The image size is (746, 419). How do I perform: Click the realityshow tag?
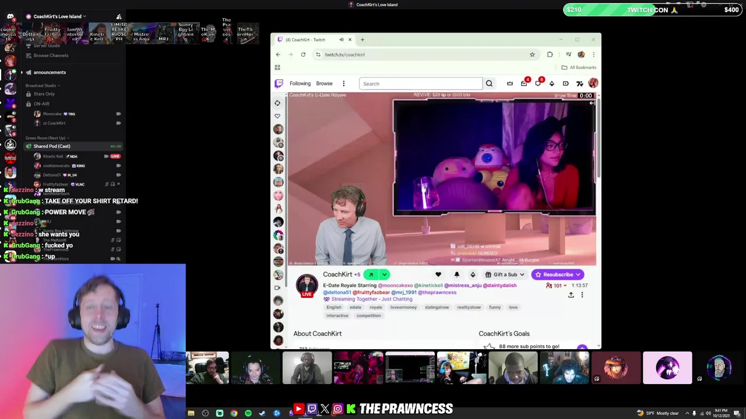[x=469, y=307]
